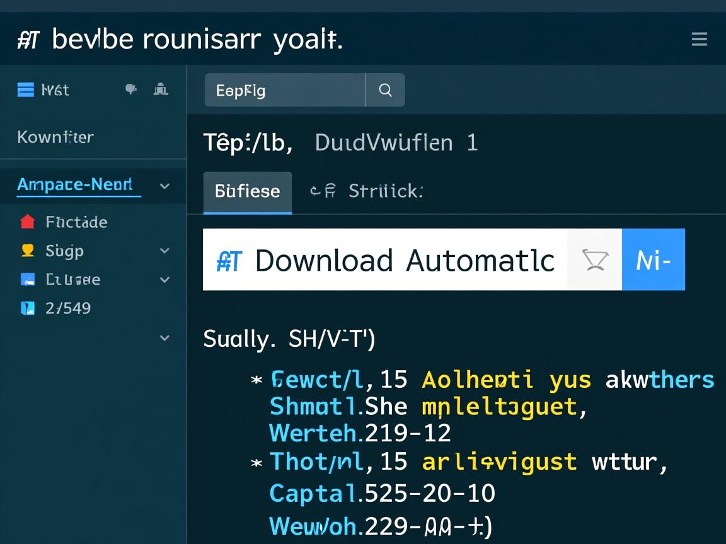The image size is (726, 544).
Task: Click the Thot/nl link in the code list
Action: point(316,462)
